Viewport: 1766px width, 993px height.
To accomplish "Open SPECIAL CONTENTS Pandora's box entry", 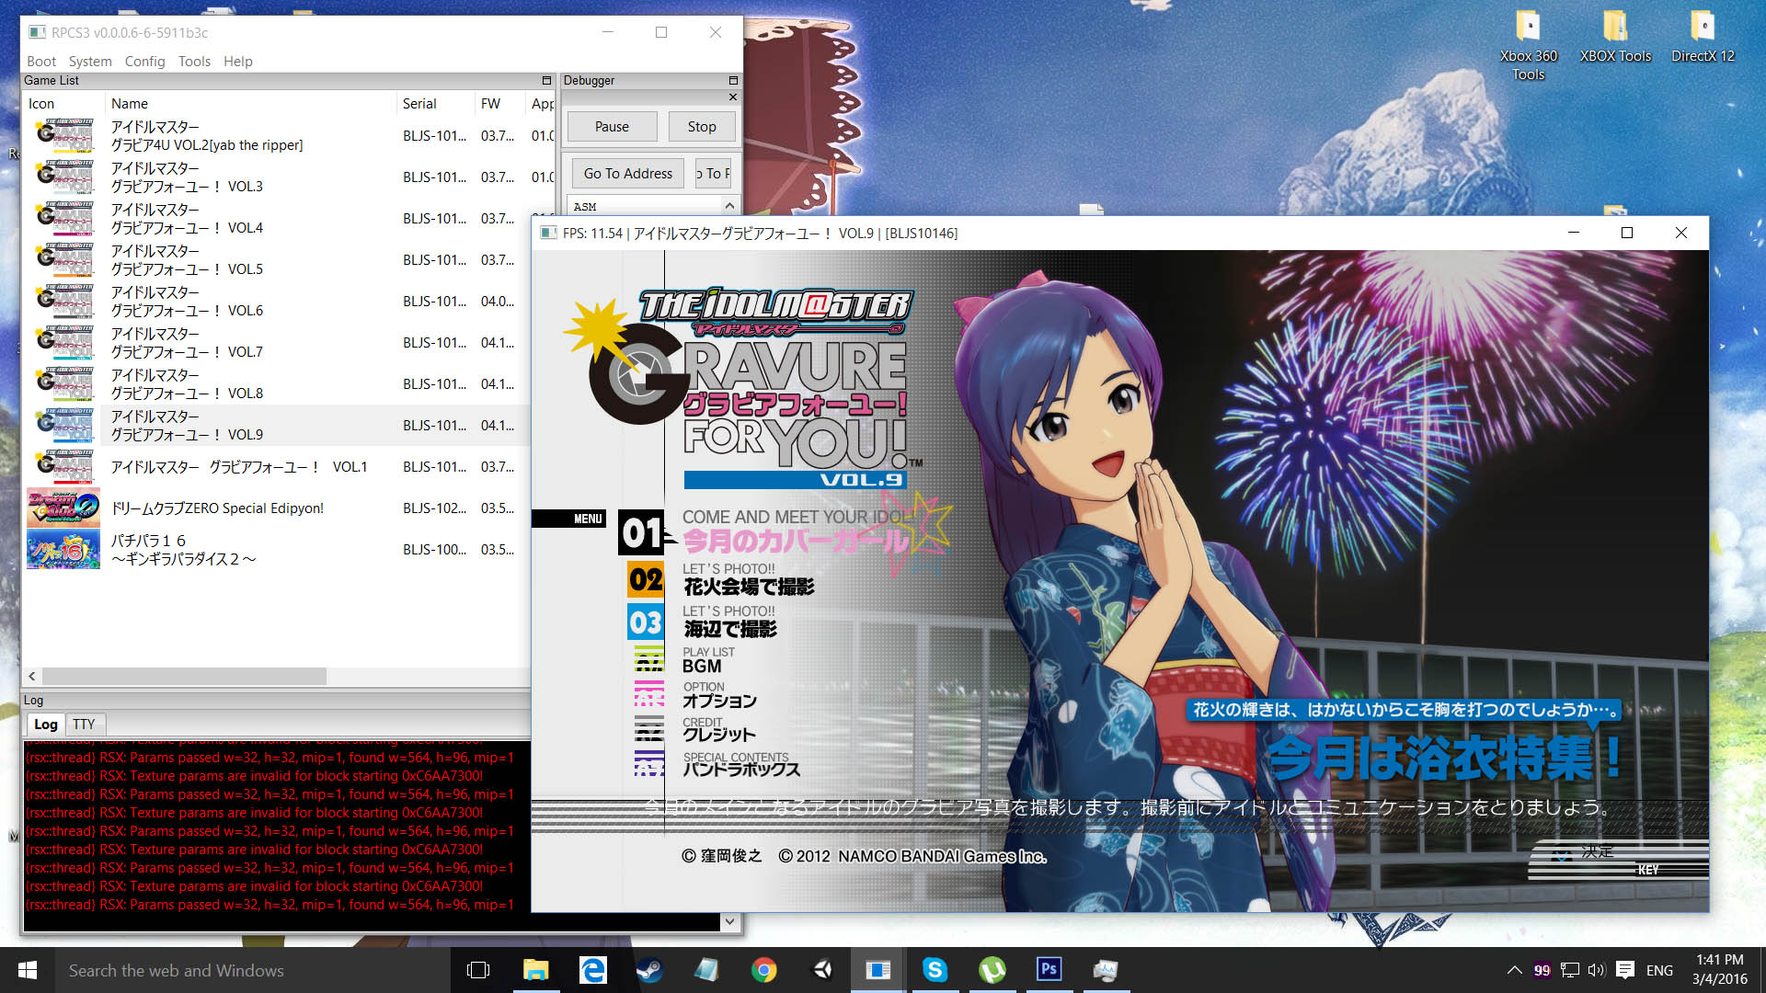I will (717, 764).
